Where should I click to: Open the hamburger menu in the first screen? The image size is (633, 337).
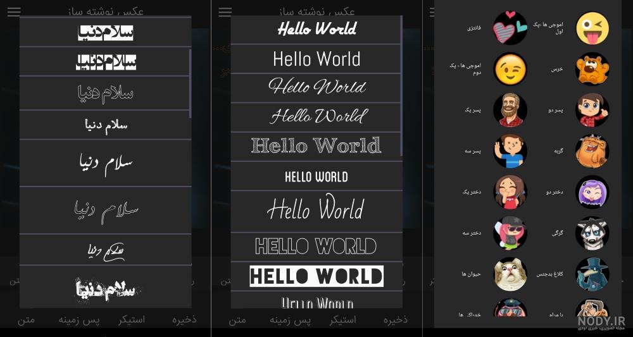coord(14,11)
